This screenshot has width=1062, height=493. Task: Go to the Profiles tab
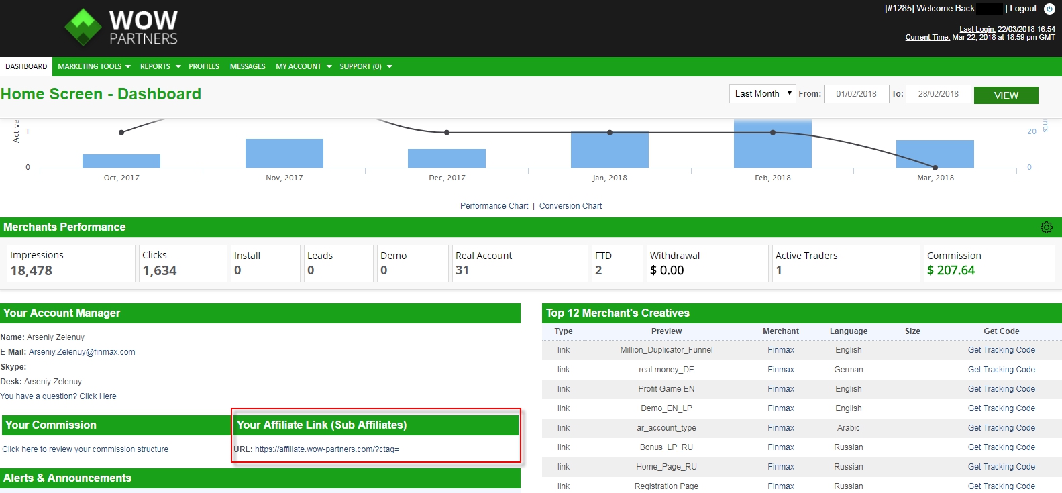click(x=204, y=66)
